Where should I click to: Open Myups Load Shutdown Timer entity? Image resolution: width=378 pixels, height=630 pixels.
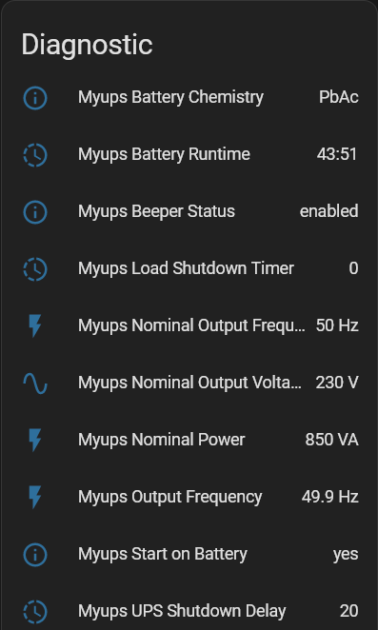(190, 268)
